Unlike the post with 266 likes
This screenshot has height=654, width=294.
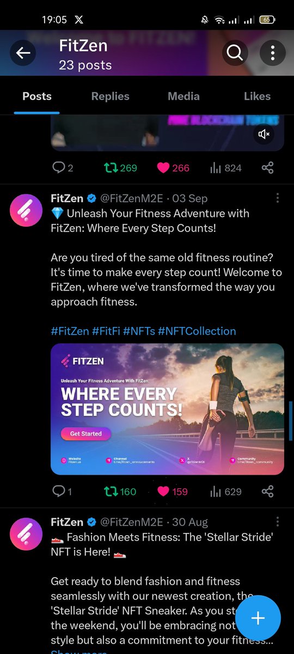[173, 168]
